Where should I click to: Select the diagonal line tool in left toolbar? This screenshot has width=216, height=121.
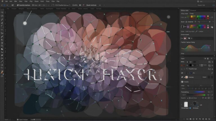(x=2, y=62)
